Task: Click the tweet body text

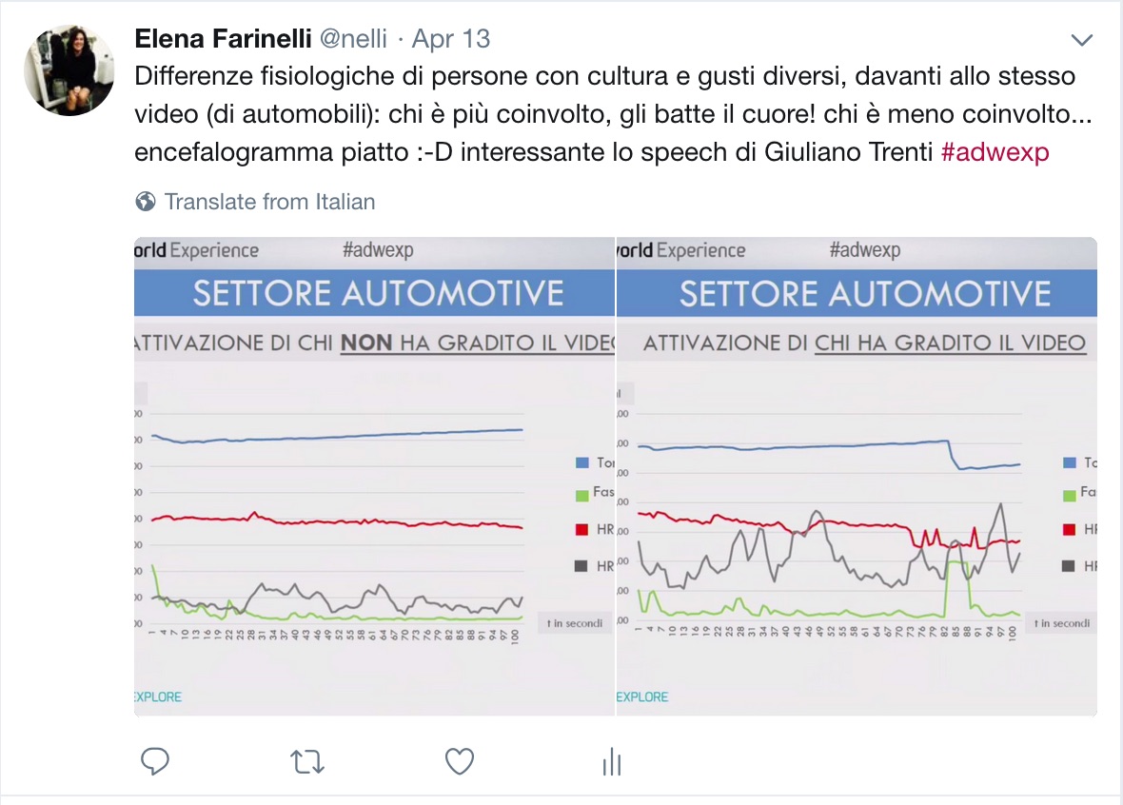Action: tap(613, 114)
